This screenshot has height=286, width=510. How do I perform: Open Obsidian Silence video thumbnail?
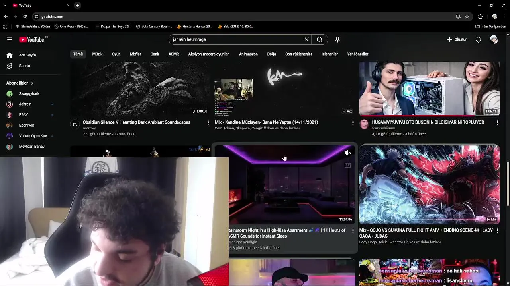point(140,88)
